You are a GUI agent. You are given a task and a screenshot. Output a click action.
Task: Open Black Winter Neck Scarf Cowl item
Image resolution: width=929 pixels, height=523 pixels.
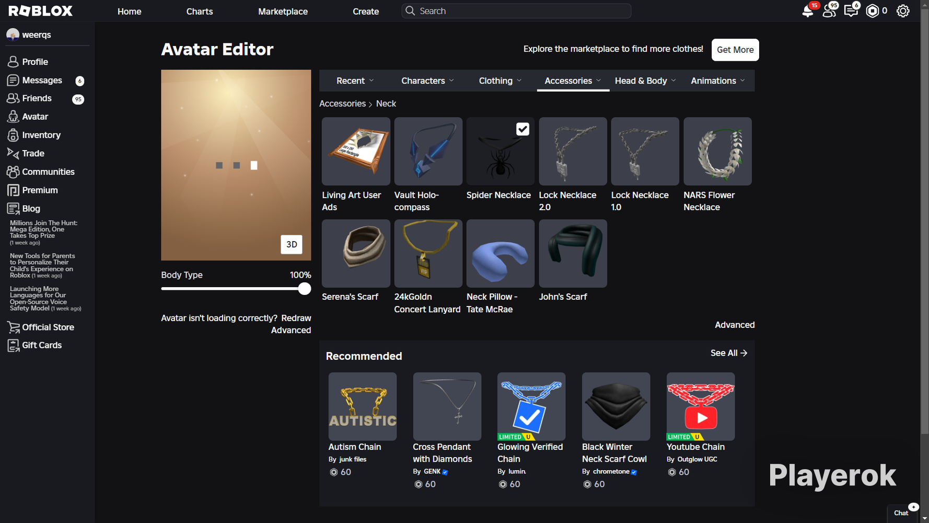pyautogui.click(x=616, y=406)
